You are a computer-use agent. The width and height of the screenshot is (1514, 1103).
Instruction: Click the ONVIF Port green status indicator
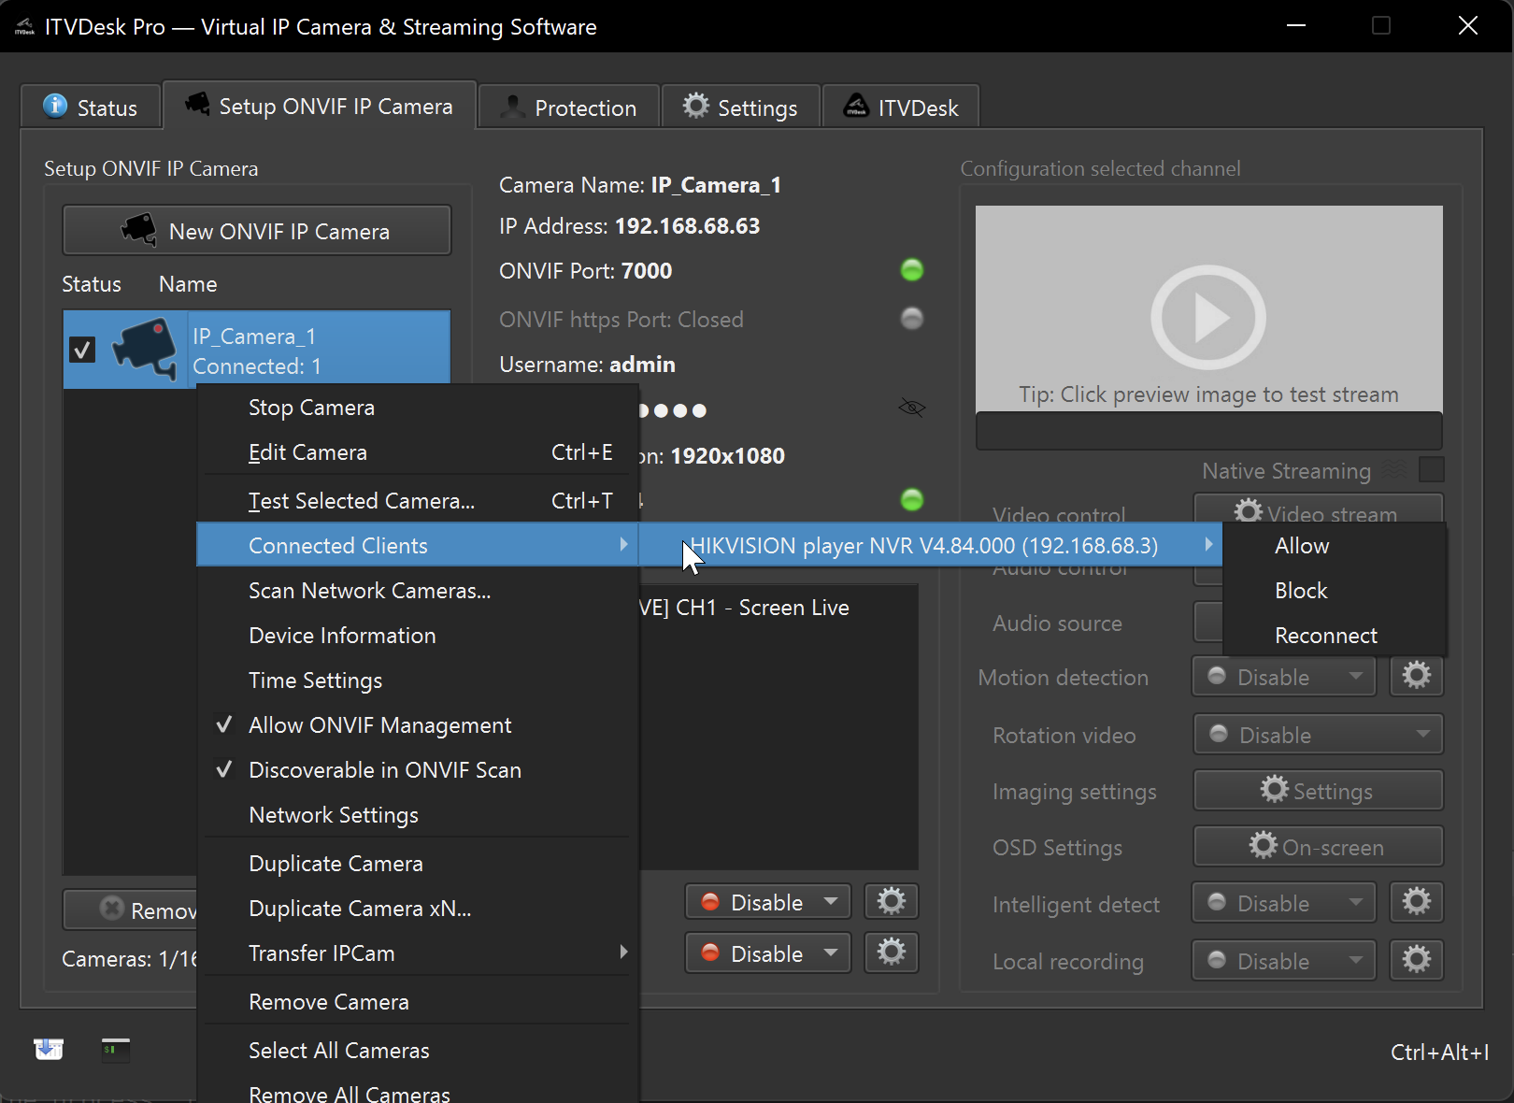pyautogui.click(x=911, y=270)
